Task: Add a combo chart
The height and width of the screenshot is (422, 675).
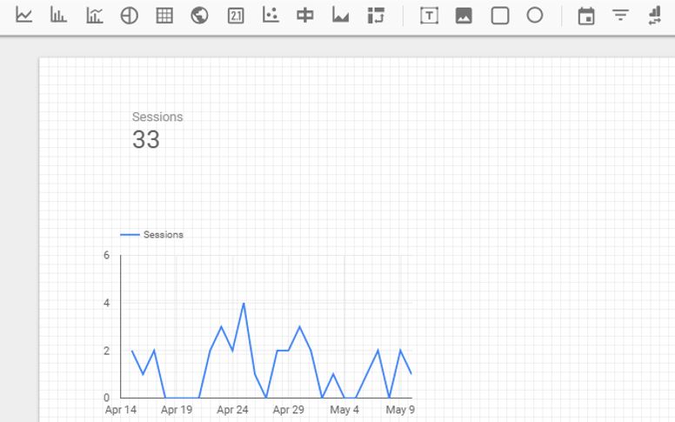Action: pos(94,16)
